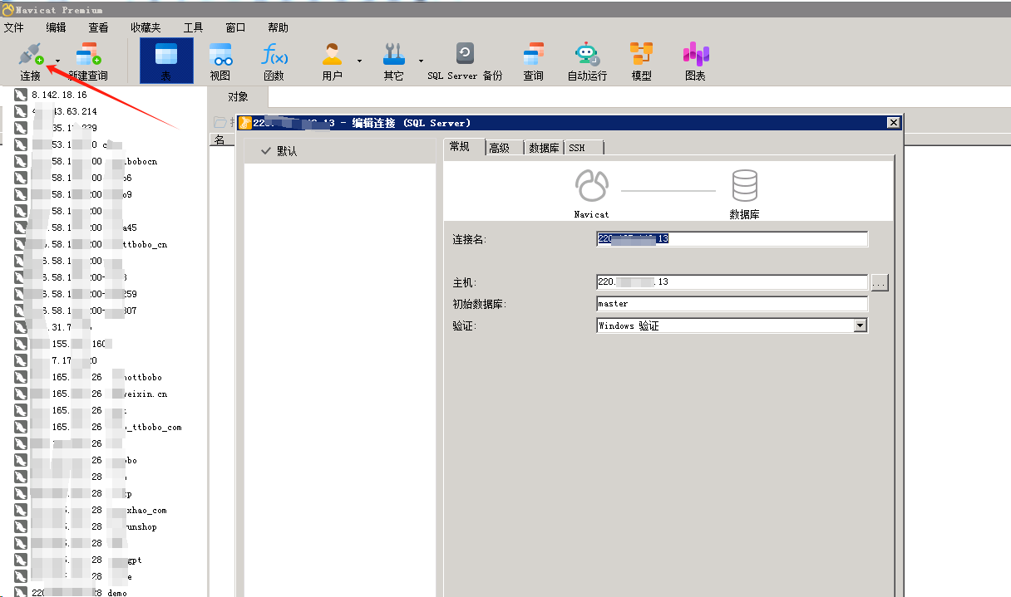Screen dimensions: 1011x597
Task: Click the 新建查询 toolbar icon
Action: [x=87, y=55]
